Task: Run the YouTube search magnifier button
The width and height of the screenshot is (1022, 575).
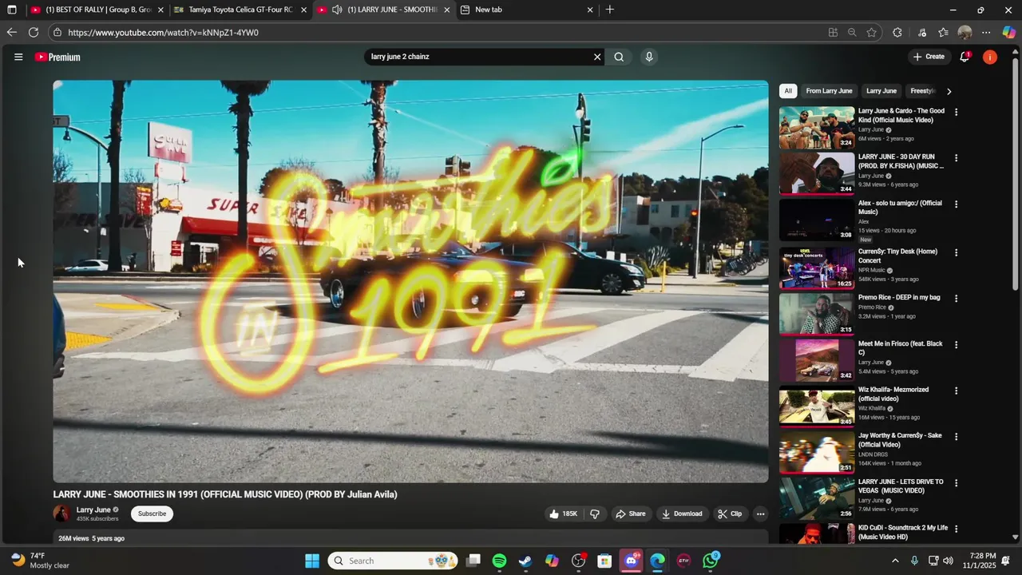Action: pyautogui.click(x=619, y=57)
